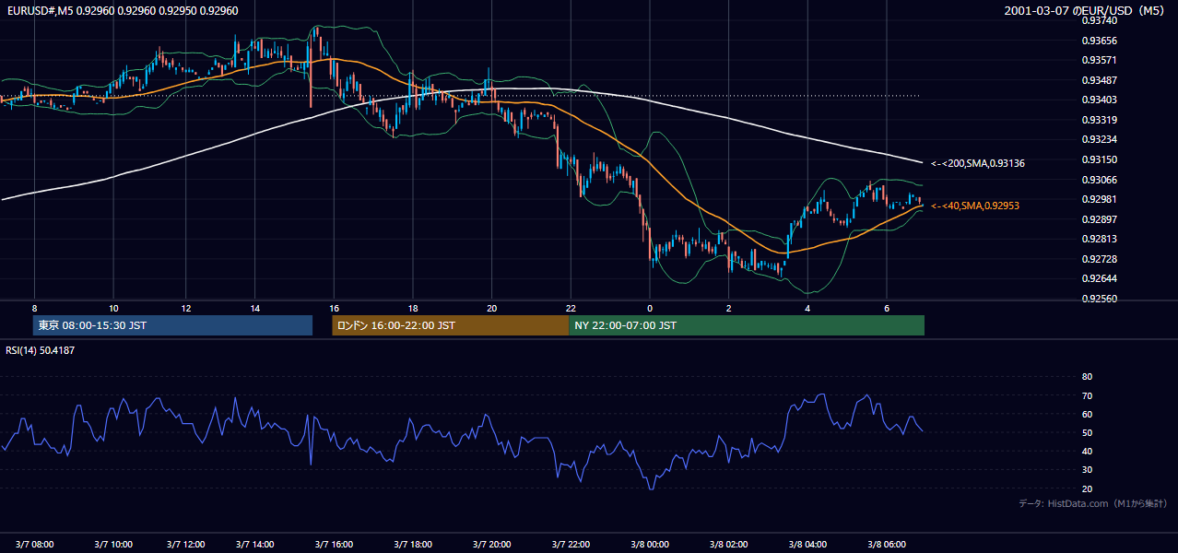Click price axis label 0.92644
The width and height of the screenshot is (1178, 553).
pos(1101,278)
